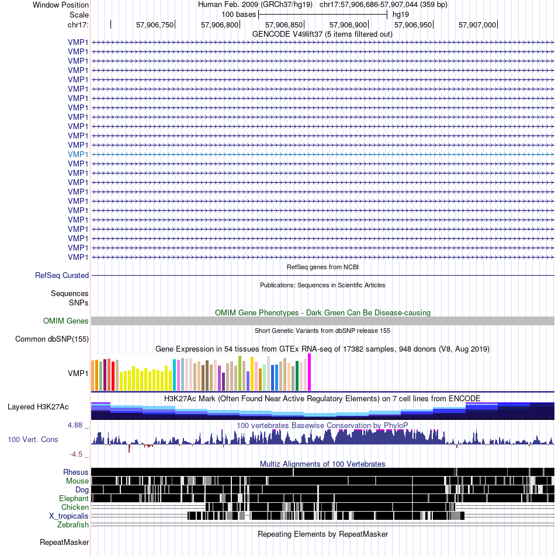
Task: Click the PhyloP conservation wiggle graph
Action: (x=322, y=440)
